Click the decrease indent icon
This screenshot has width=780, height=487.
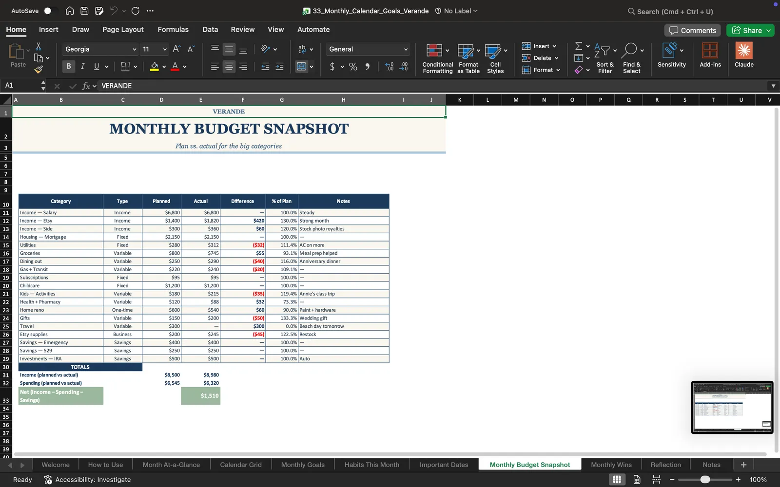click(265, 67)
